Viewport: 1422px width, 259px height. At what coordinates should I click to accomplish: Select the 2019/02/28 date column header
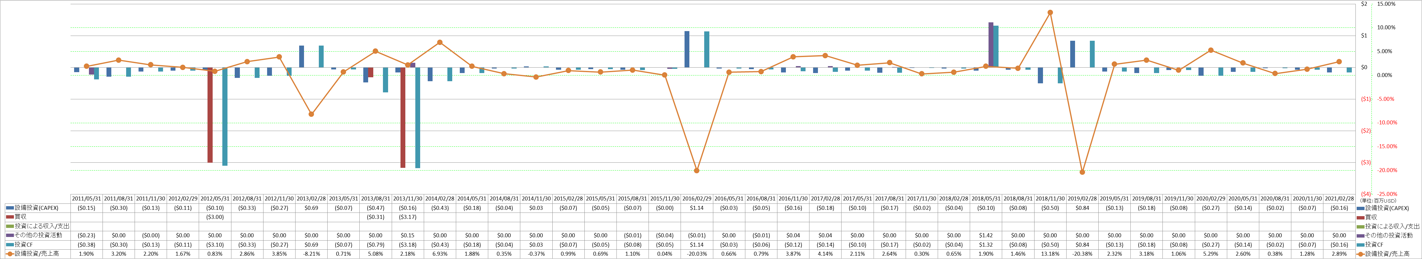pyautogui.click(x=1082, y=199)
